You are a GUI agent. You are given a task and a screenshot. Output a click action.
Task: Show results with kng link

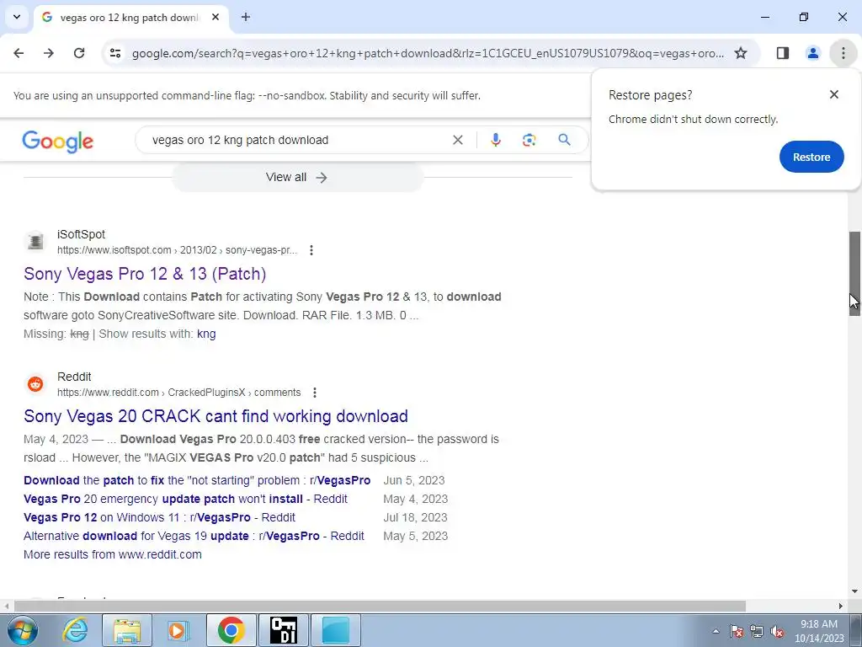206,334
